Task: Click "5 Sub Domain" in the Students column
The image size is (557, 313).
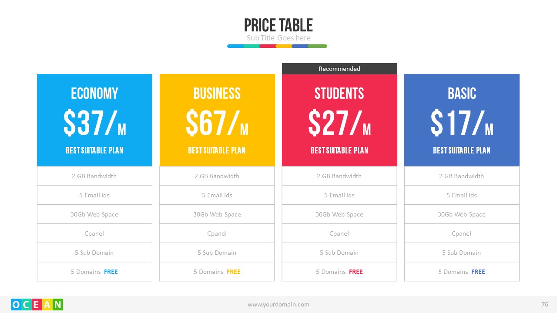Action: pyautogui.click(x=339, y=253)
